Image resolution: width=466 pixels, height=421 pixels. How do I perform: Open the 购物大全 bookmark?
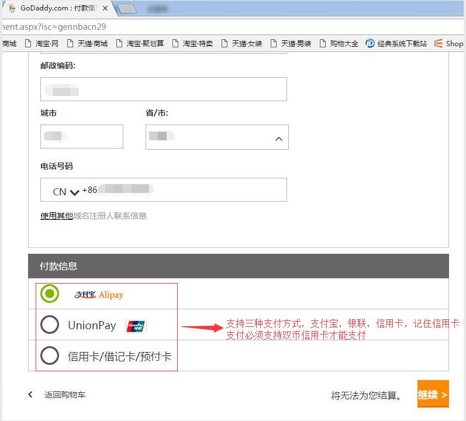tap(339, 44)
